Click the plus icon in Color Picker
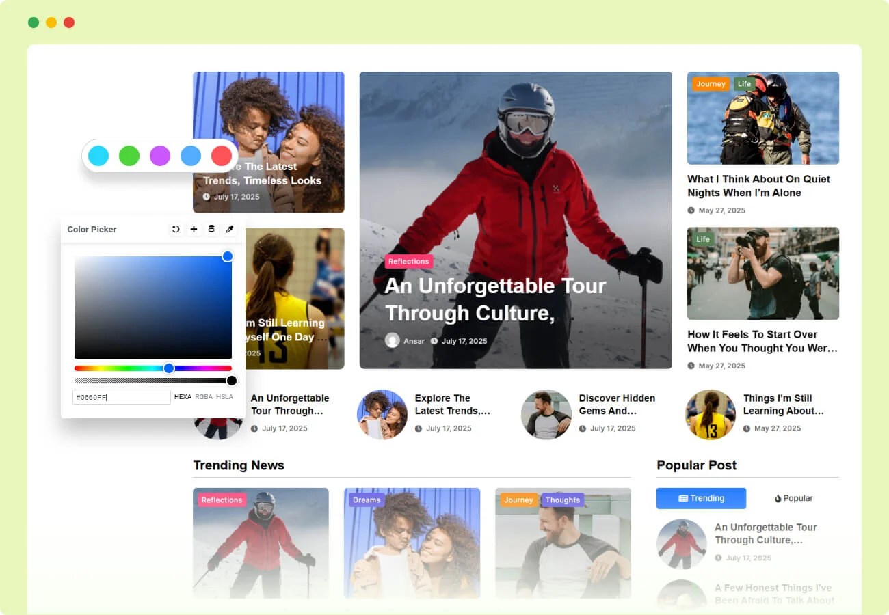This screenshot has height=615, width=889. tap(194, 229)
